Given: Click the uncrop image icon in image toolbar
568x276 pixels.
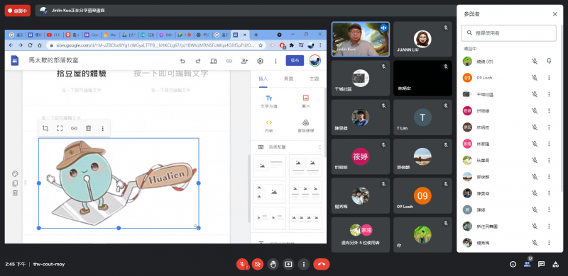Looking at the screenshot, I should [x=60, y=128].
